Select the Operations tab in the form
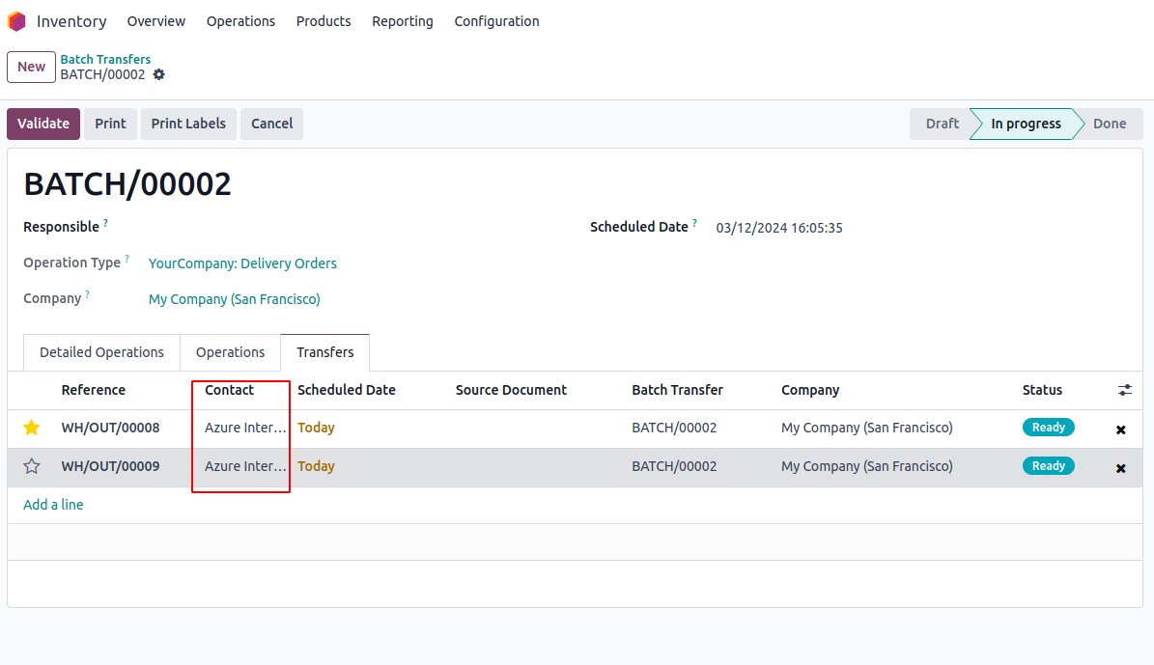 (230, 352)
